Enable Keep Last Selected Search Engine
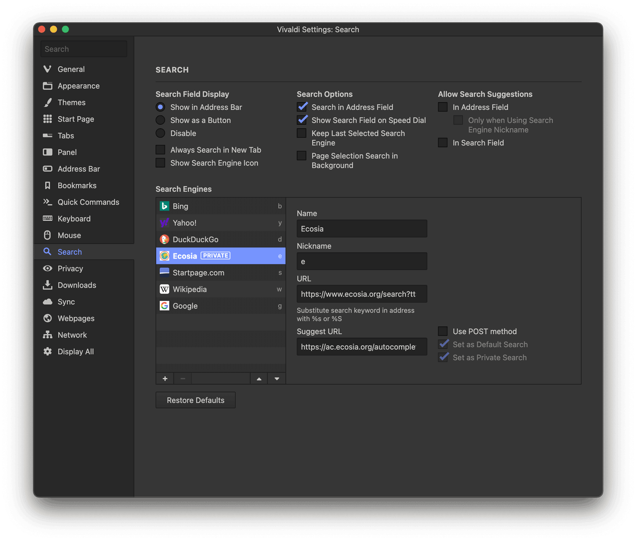 (x=302, y=133)
